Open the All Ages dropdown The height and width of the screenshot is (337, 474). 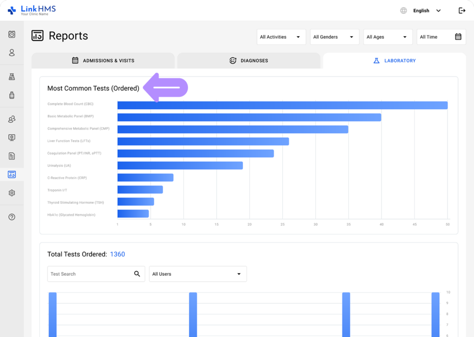[x=387, y=37]
